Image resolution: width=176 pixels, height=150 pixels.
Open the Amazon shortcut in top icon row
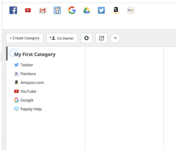click(x=116, y=10)
